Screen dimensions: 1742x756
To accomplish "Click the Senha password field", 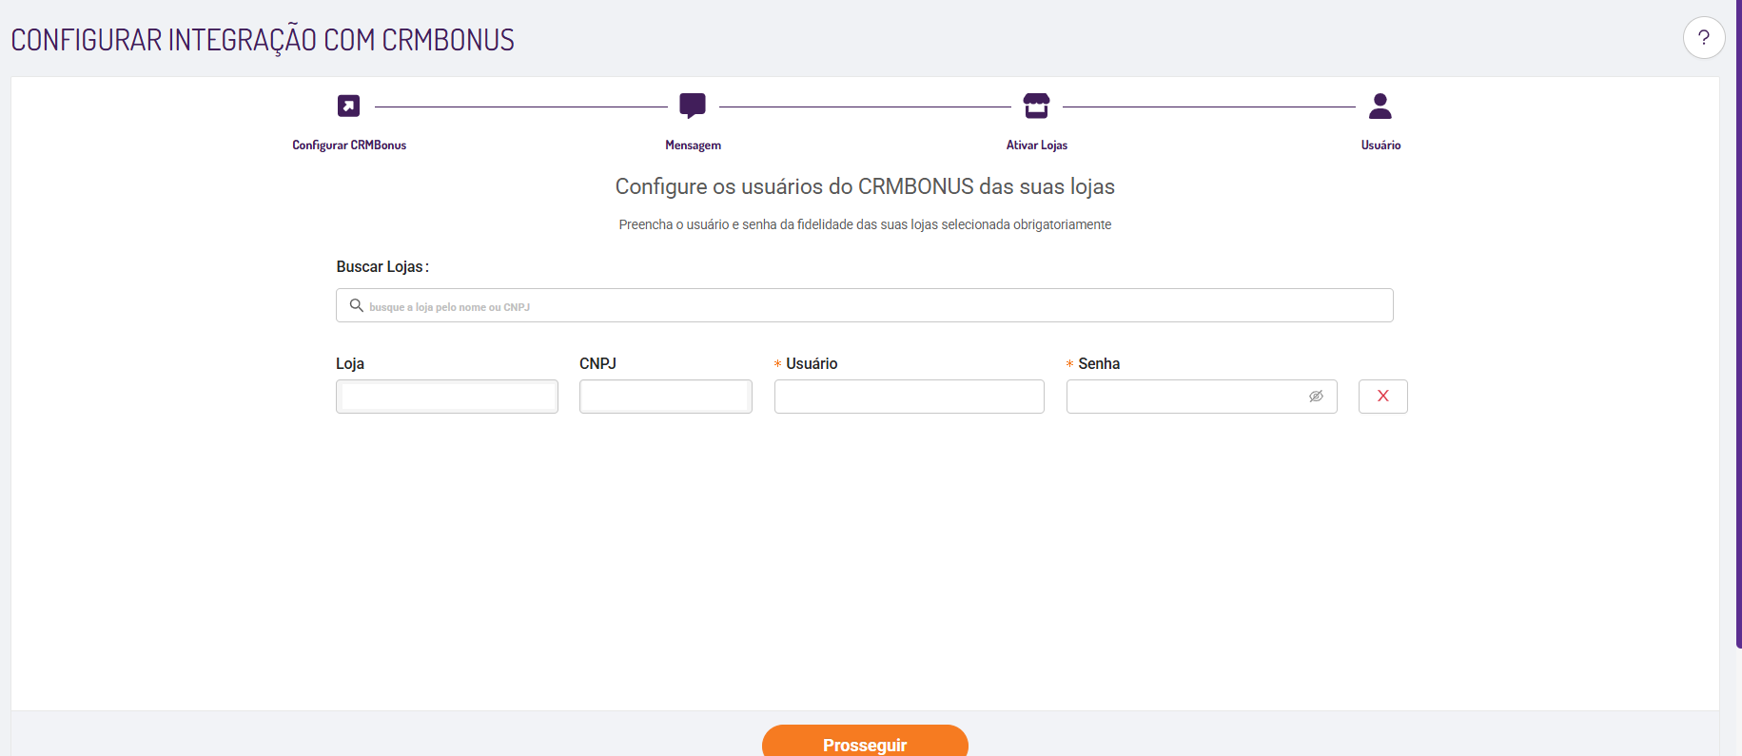I will 1202,397.
